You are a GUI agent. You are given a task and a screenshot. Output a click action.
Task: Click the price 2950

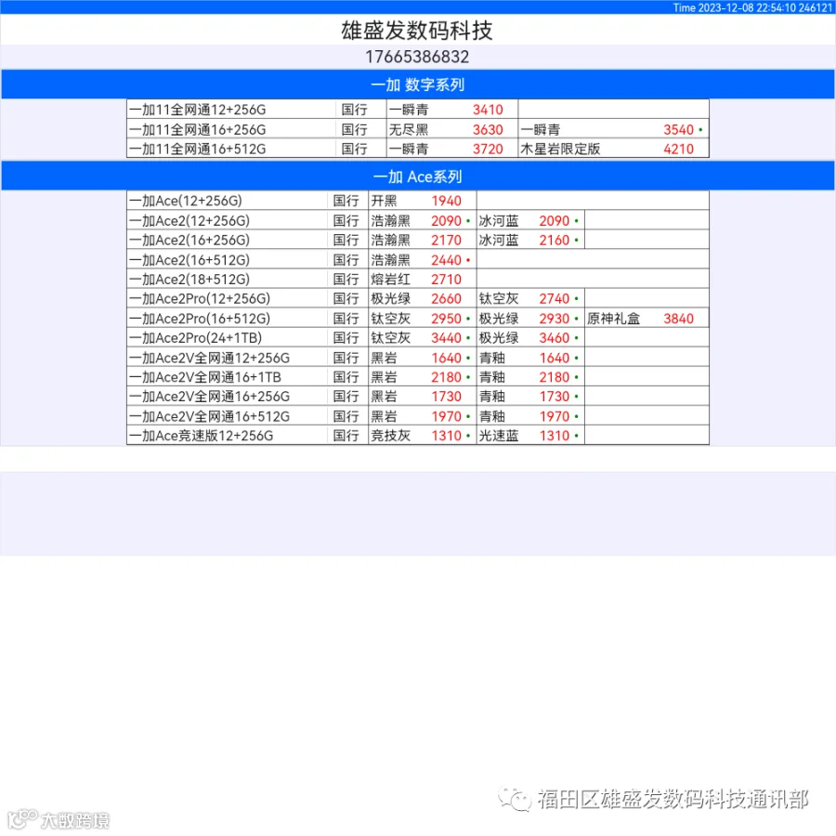click(x=446, y=319)
